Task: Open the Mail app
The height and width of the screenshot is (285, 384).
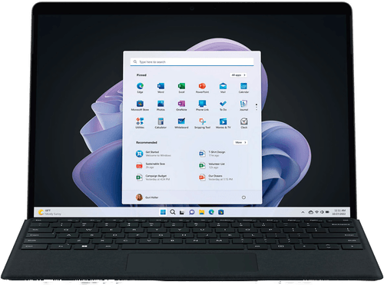Action: click(223, 88)
